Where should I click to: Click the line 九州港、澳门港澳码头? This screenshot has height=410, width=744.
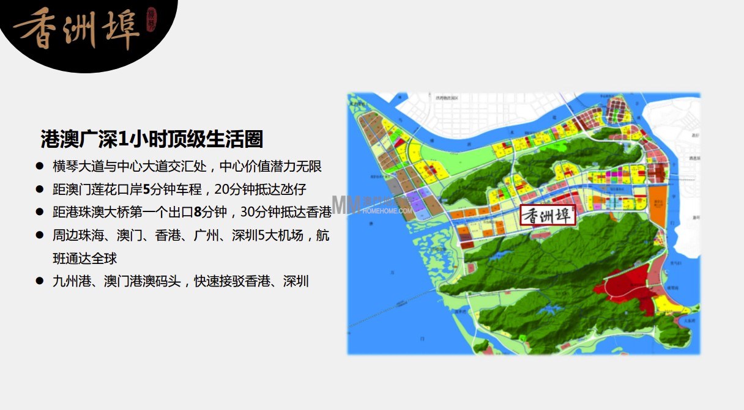click(181, 281)
